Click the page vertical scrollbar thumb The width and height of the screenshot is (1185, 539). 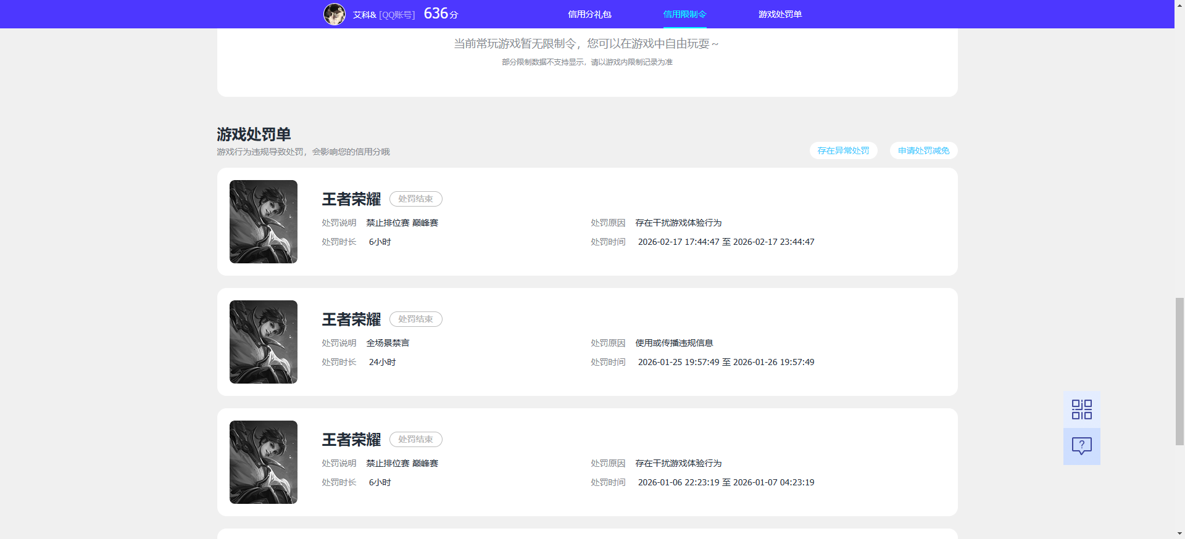(x=1179, y=370)
